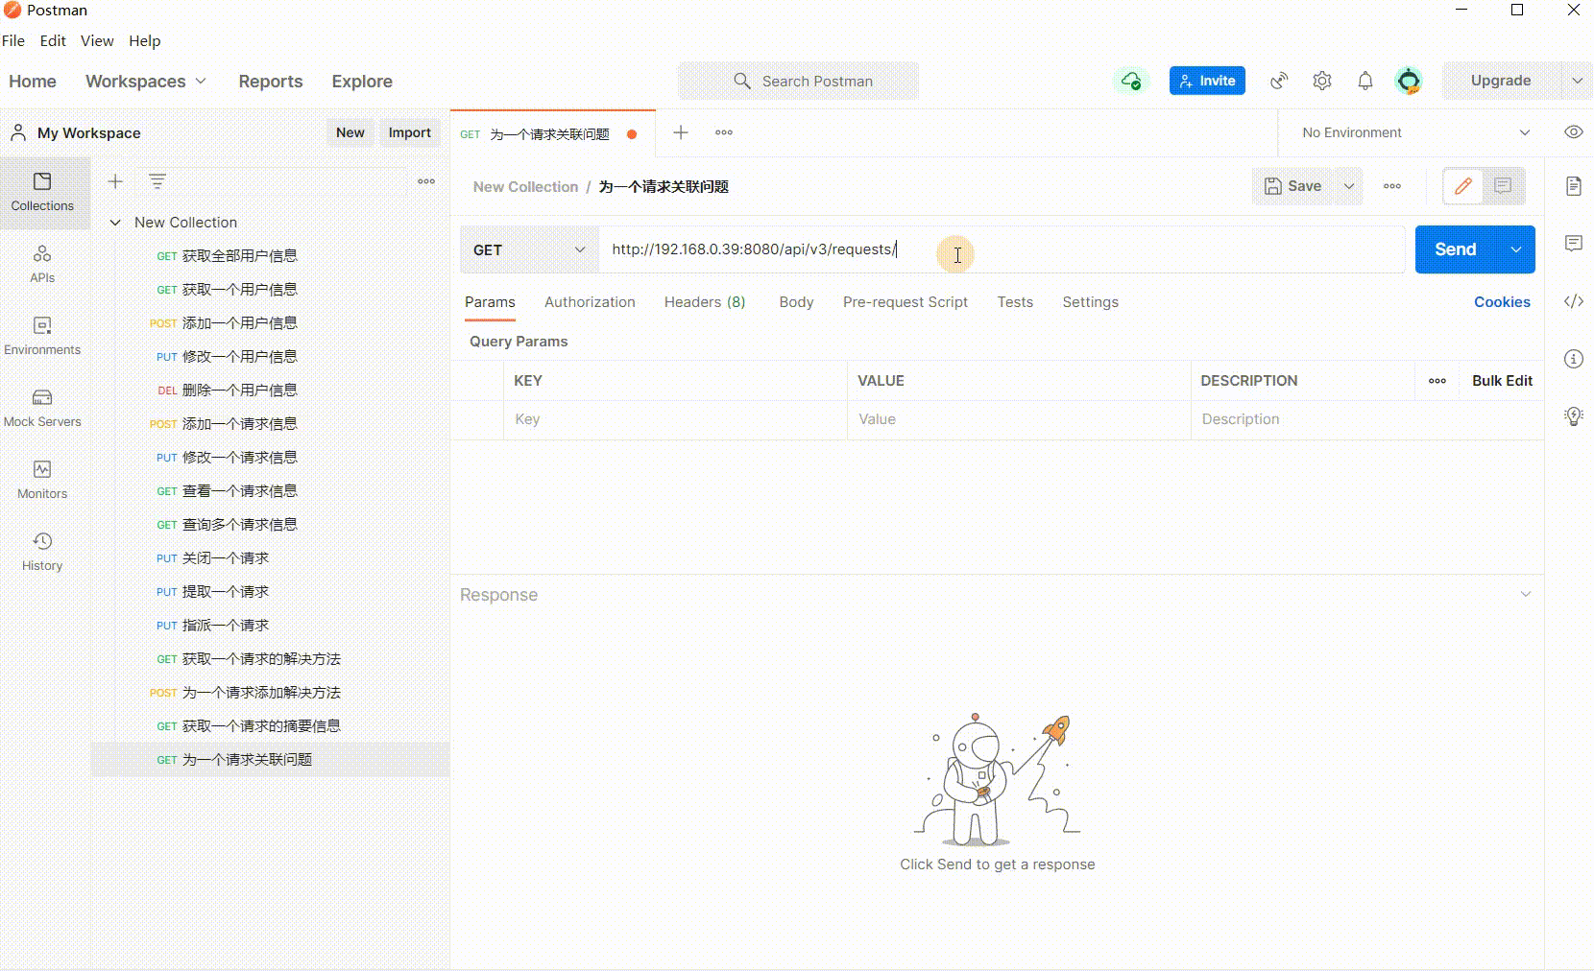Image resolution: width=1594 pixels, height=971 pixels.
Task: Toggle the environment quick look eye icon
Action: pos(1573,132)
